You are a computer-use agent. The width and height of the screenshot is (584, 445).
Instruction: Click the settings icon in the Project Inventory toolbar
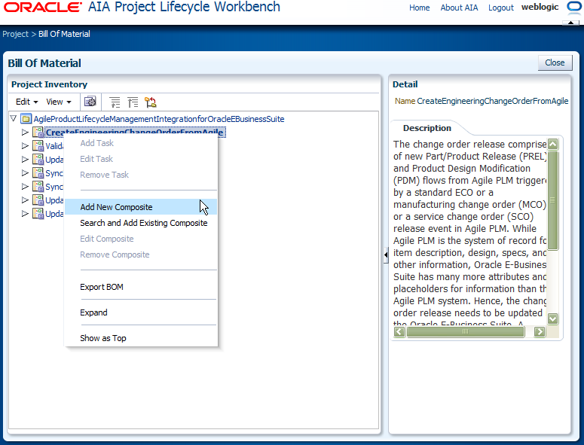90,102
